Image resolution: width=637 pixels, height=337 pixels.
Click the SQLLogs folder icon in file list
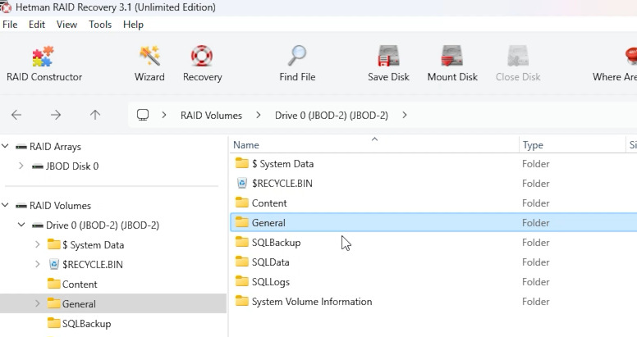pyautogui.click(x=241, y=281)
